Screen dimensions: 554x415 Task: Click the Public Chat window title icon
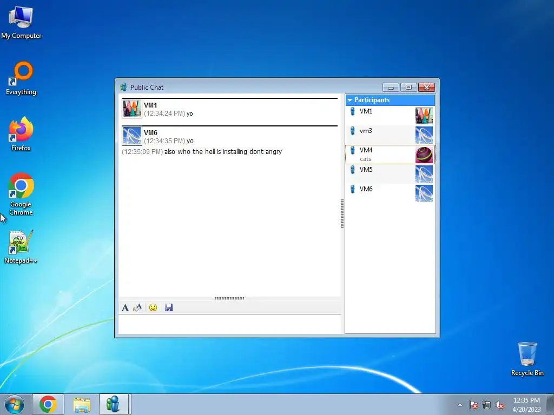(123, 87)
